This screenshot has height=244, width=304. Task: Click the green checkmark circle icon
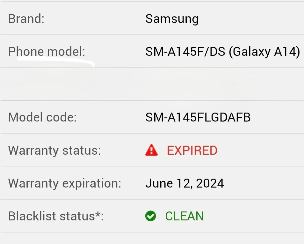click(x=150, y=216)
